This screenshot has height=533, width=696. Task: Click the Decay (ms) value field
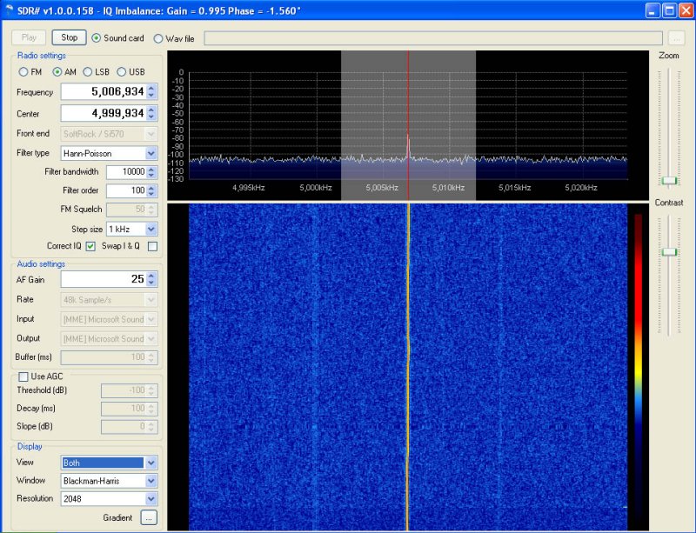[124, 409]
